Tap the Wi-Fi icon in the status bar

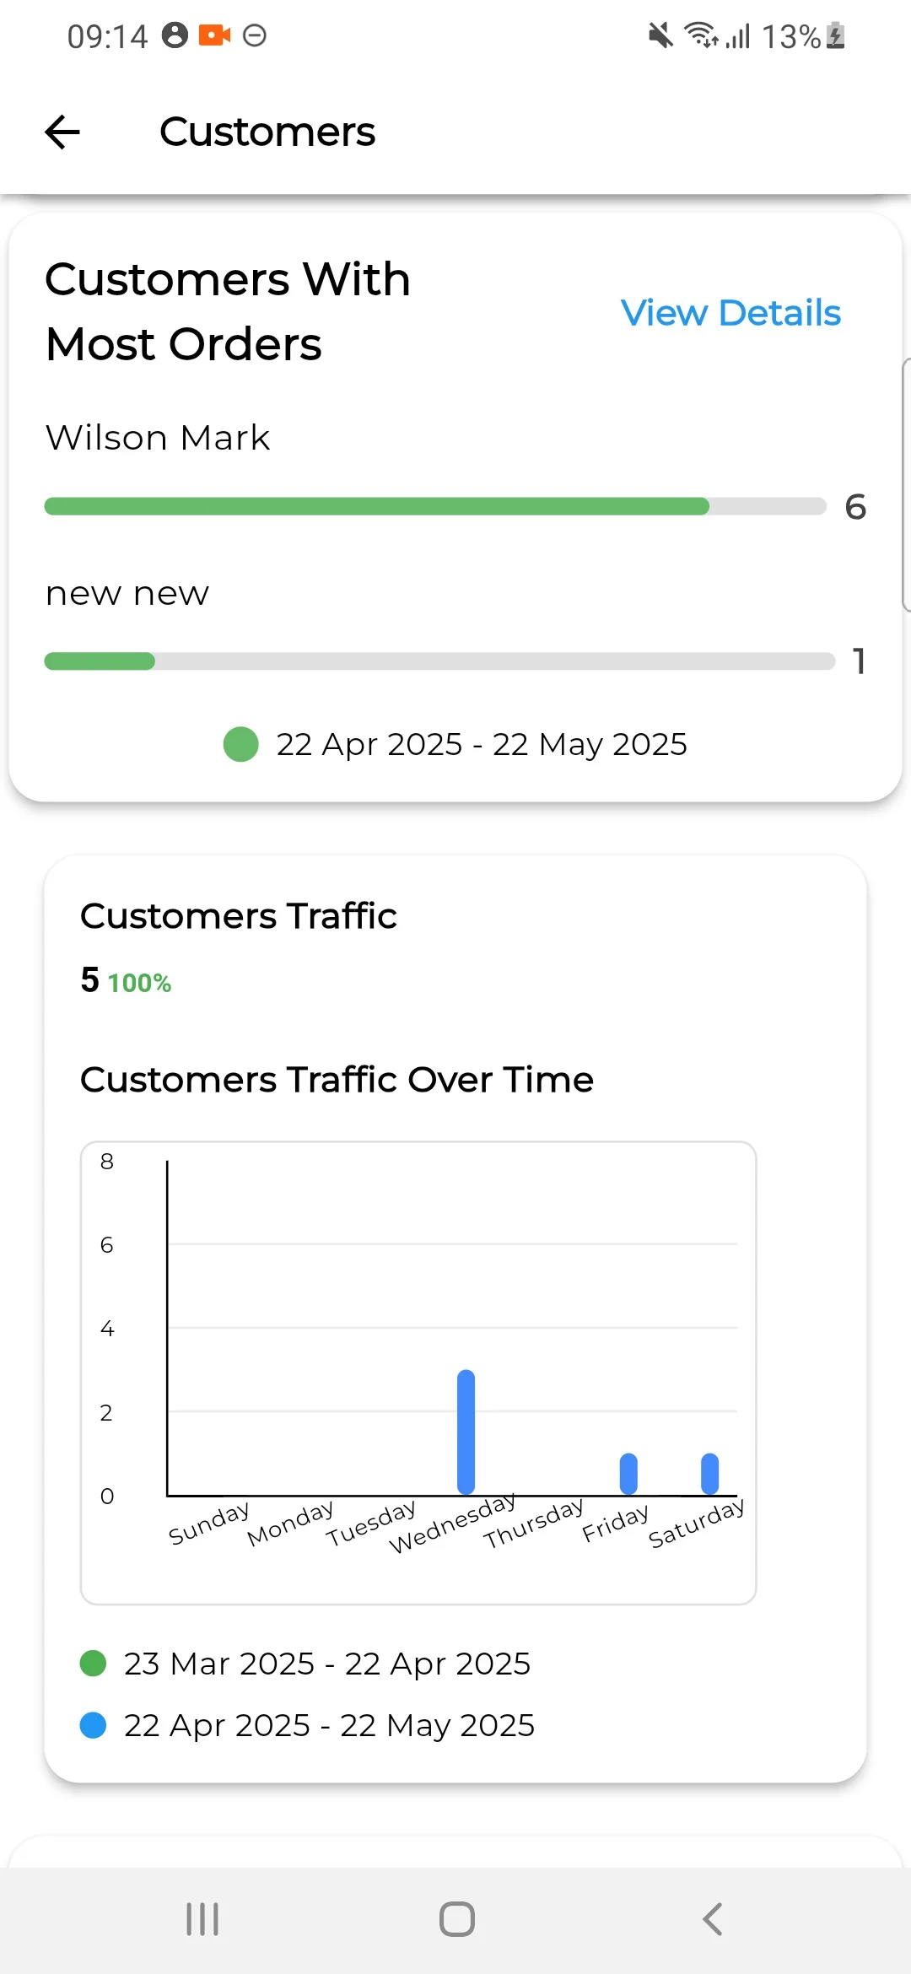701,36
